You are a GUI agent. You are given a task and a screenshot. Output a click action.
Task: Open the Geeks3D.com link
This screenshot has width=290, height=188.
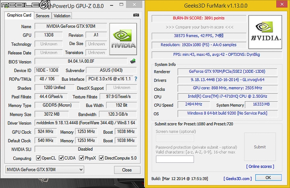pyautogui.click(x=238, y=178)
